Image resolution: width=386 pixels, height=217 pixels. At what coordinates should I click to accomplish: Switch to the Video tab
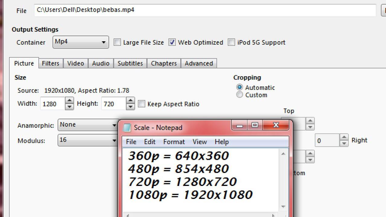76,63
